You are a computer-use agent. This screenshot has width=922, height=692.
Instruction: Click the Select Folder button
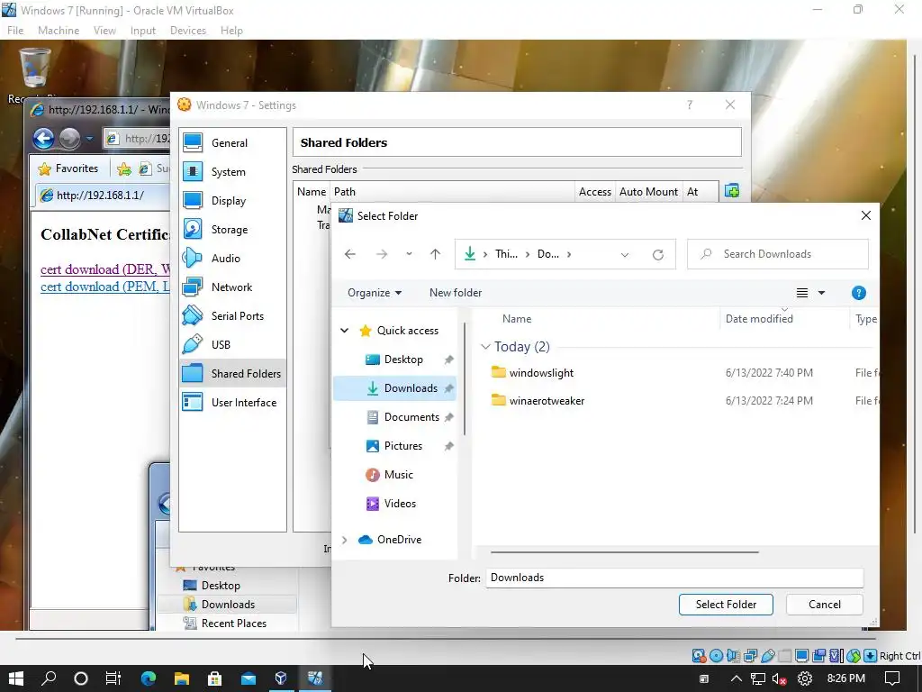point(726,605)
